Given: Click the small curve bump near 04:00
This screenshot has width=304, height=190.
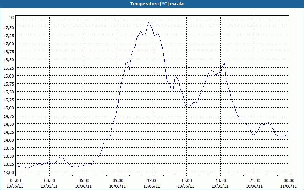Looking at the screenshot, I should (x=61, y=156).
